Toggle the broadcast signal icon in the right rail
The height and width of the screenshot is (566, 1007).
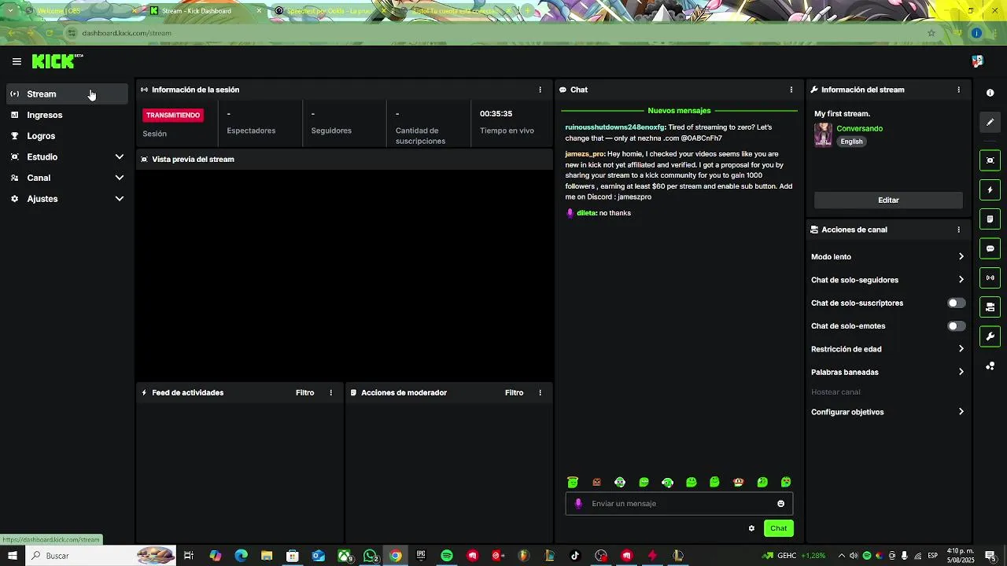[x=990, y=277]
